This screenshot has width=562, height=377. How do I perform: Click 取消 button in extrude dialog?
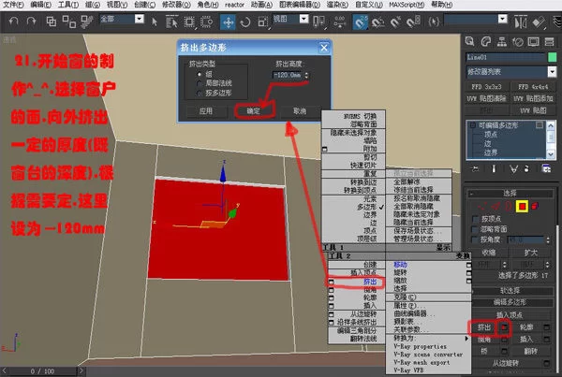pyautogui.click(x=300, y=109)
